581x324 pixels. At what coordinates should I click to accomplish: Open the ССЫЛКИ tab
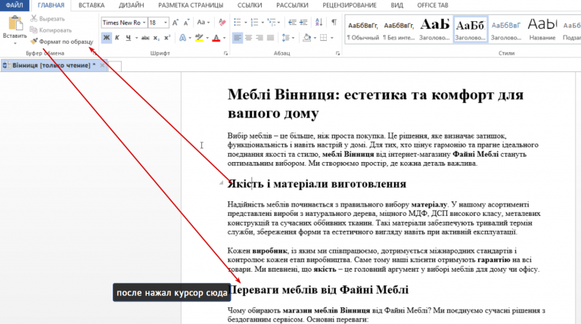250,5
